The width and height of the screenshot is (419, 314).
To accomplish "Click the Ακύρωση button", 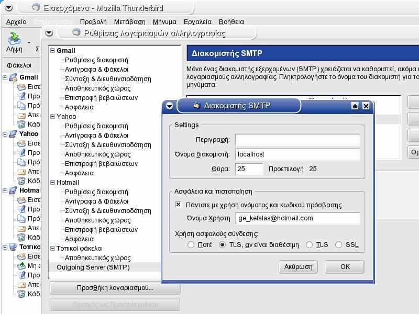I will pyautogui.click(x=298, y=267).
